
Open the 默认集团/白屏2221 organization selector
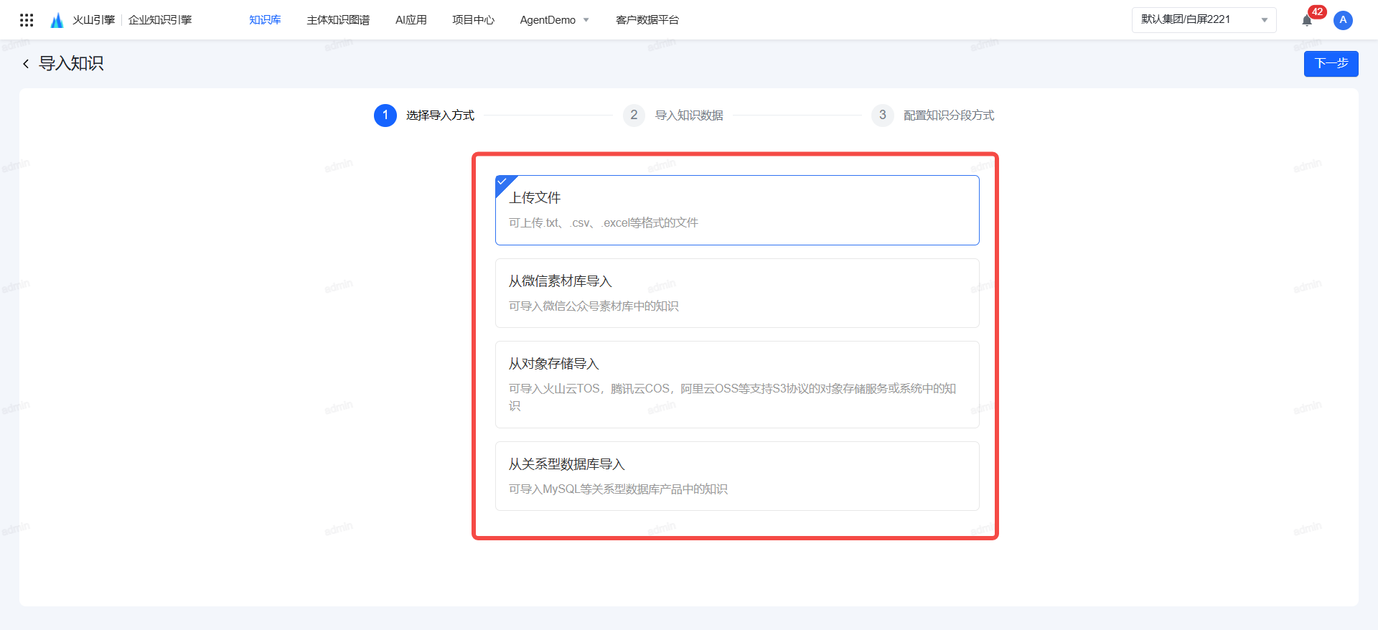pyautogui.click(x=1195, y=20)
